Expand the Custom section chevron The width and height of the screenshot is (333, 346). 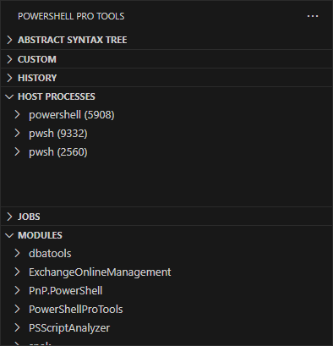point(9,59)
